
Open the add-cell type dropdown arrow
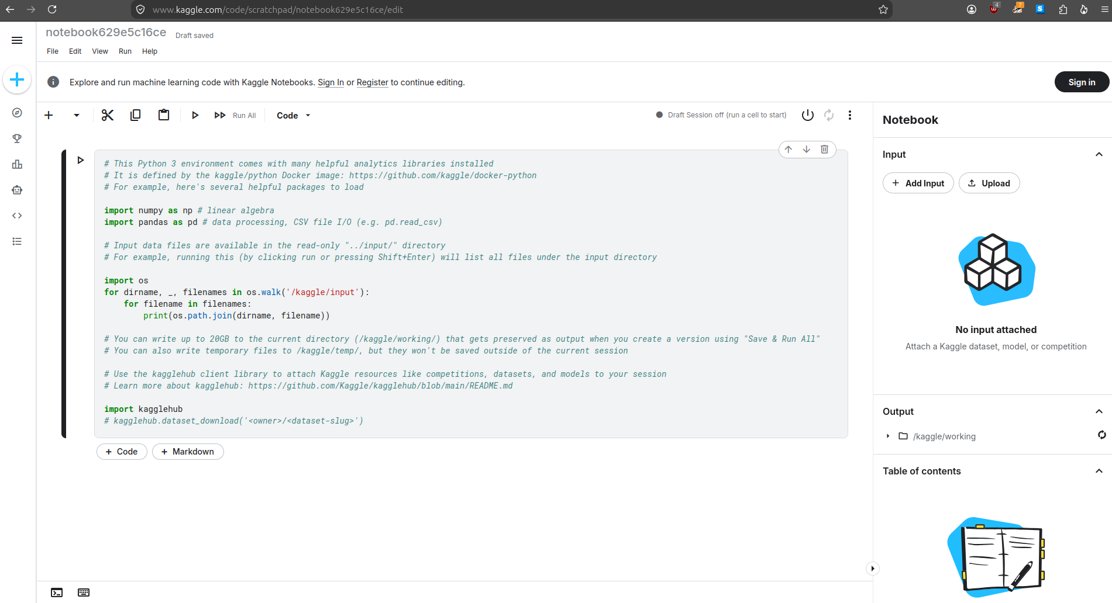click(x=77, y=115)
